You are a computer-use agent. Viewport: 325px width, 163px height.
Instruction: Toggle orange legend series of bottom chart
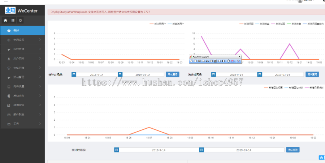[x=273, y=87]
